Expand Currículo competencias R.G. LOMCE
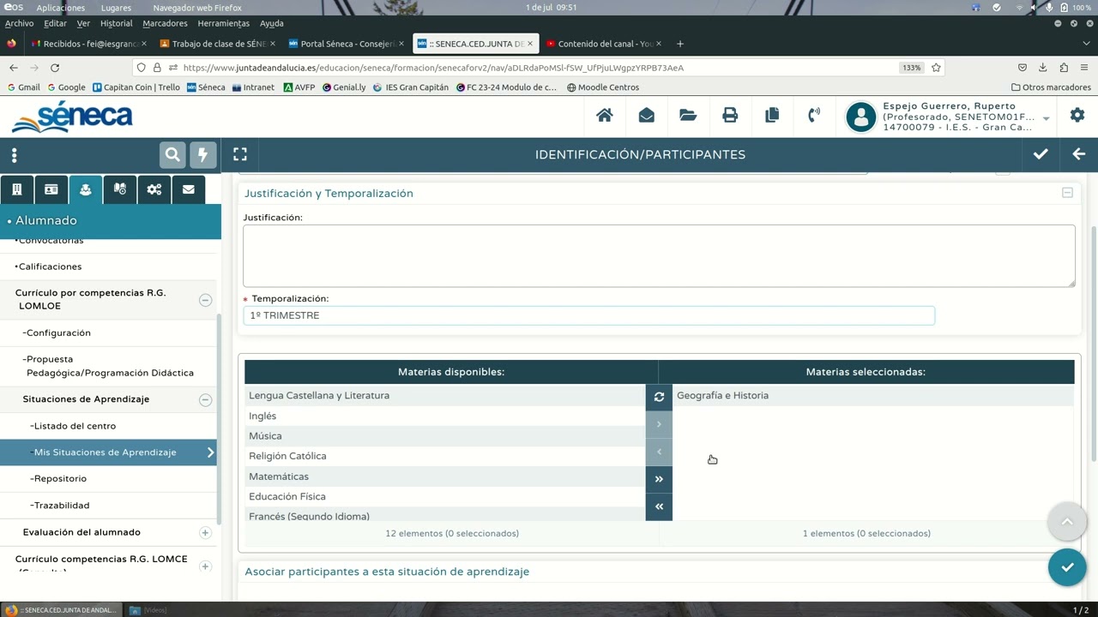This screenshot has width=1098, height=617. [x=205, y=566]
